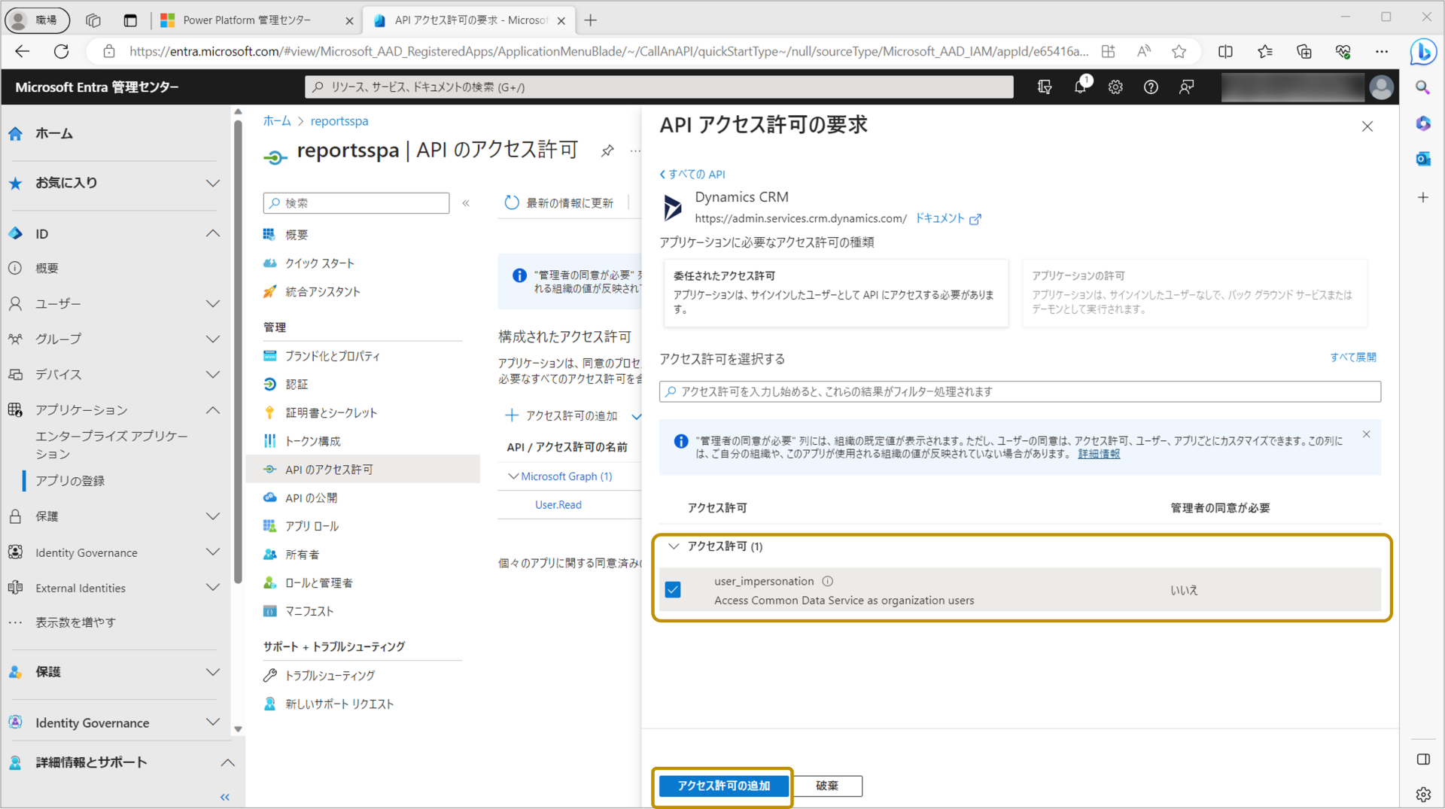This screenshot has width=1445, height=809.
Task: Collapse the app menu with double chevron
Action: pyautogui.click(x=466, y=203)
